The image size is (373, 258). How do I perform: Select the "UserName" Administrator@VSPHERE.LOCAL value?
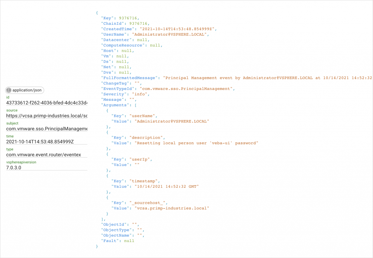click(x=170, y=34)
